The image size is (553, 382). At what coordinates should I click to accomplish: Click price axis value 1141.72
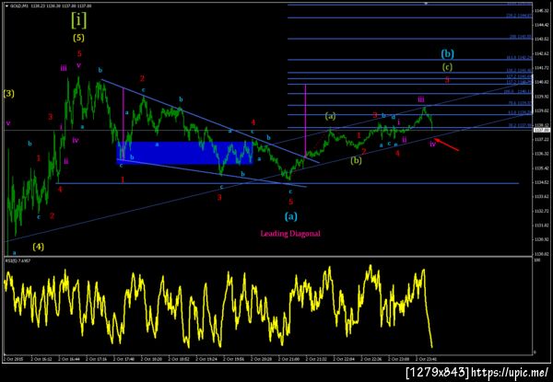pos(541,67)
